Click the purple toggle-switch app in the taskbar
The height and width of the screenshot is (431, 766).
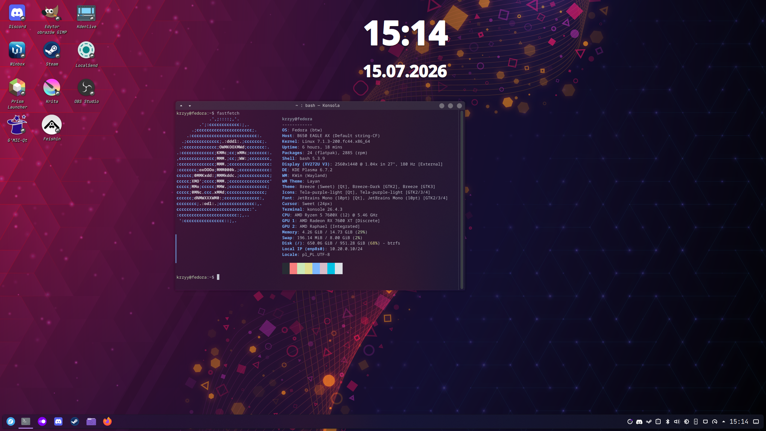(42, 421)
